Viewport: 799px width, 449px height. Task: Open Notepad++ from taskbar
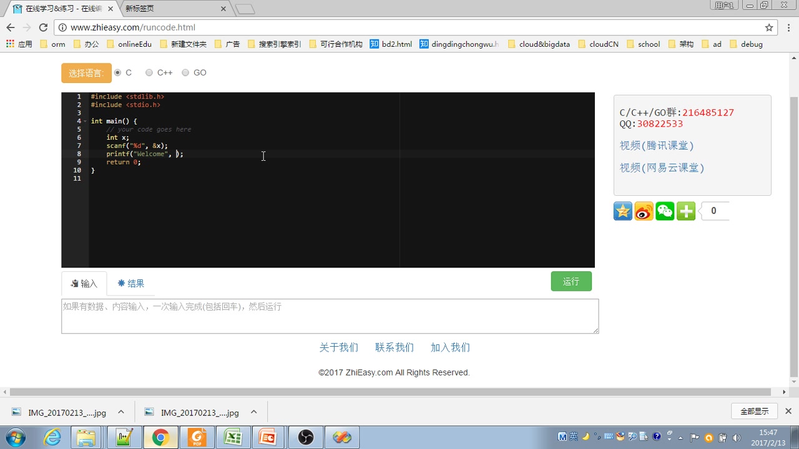tap(124, 438)
